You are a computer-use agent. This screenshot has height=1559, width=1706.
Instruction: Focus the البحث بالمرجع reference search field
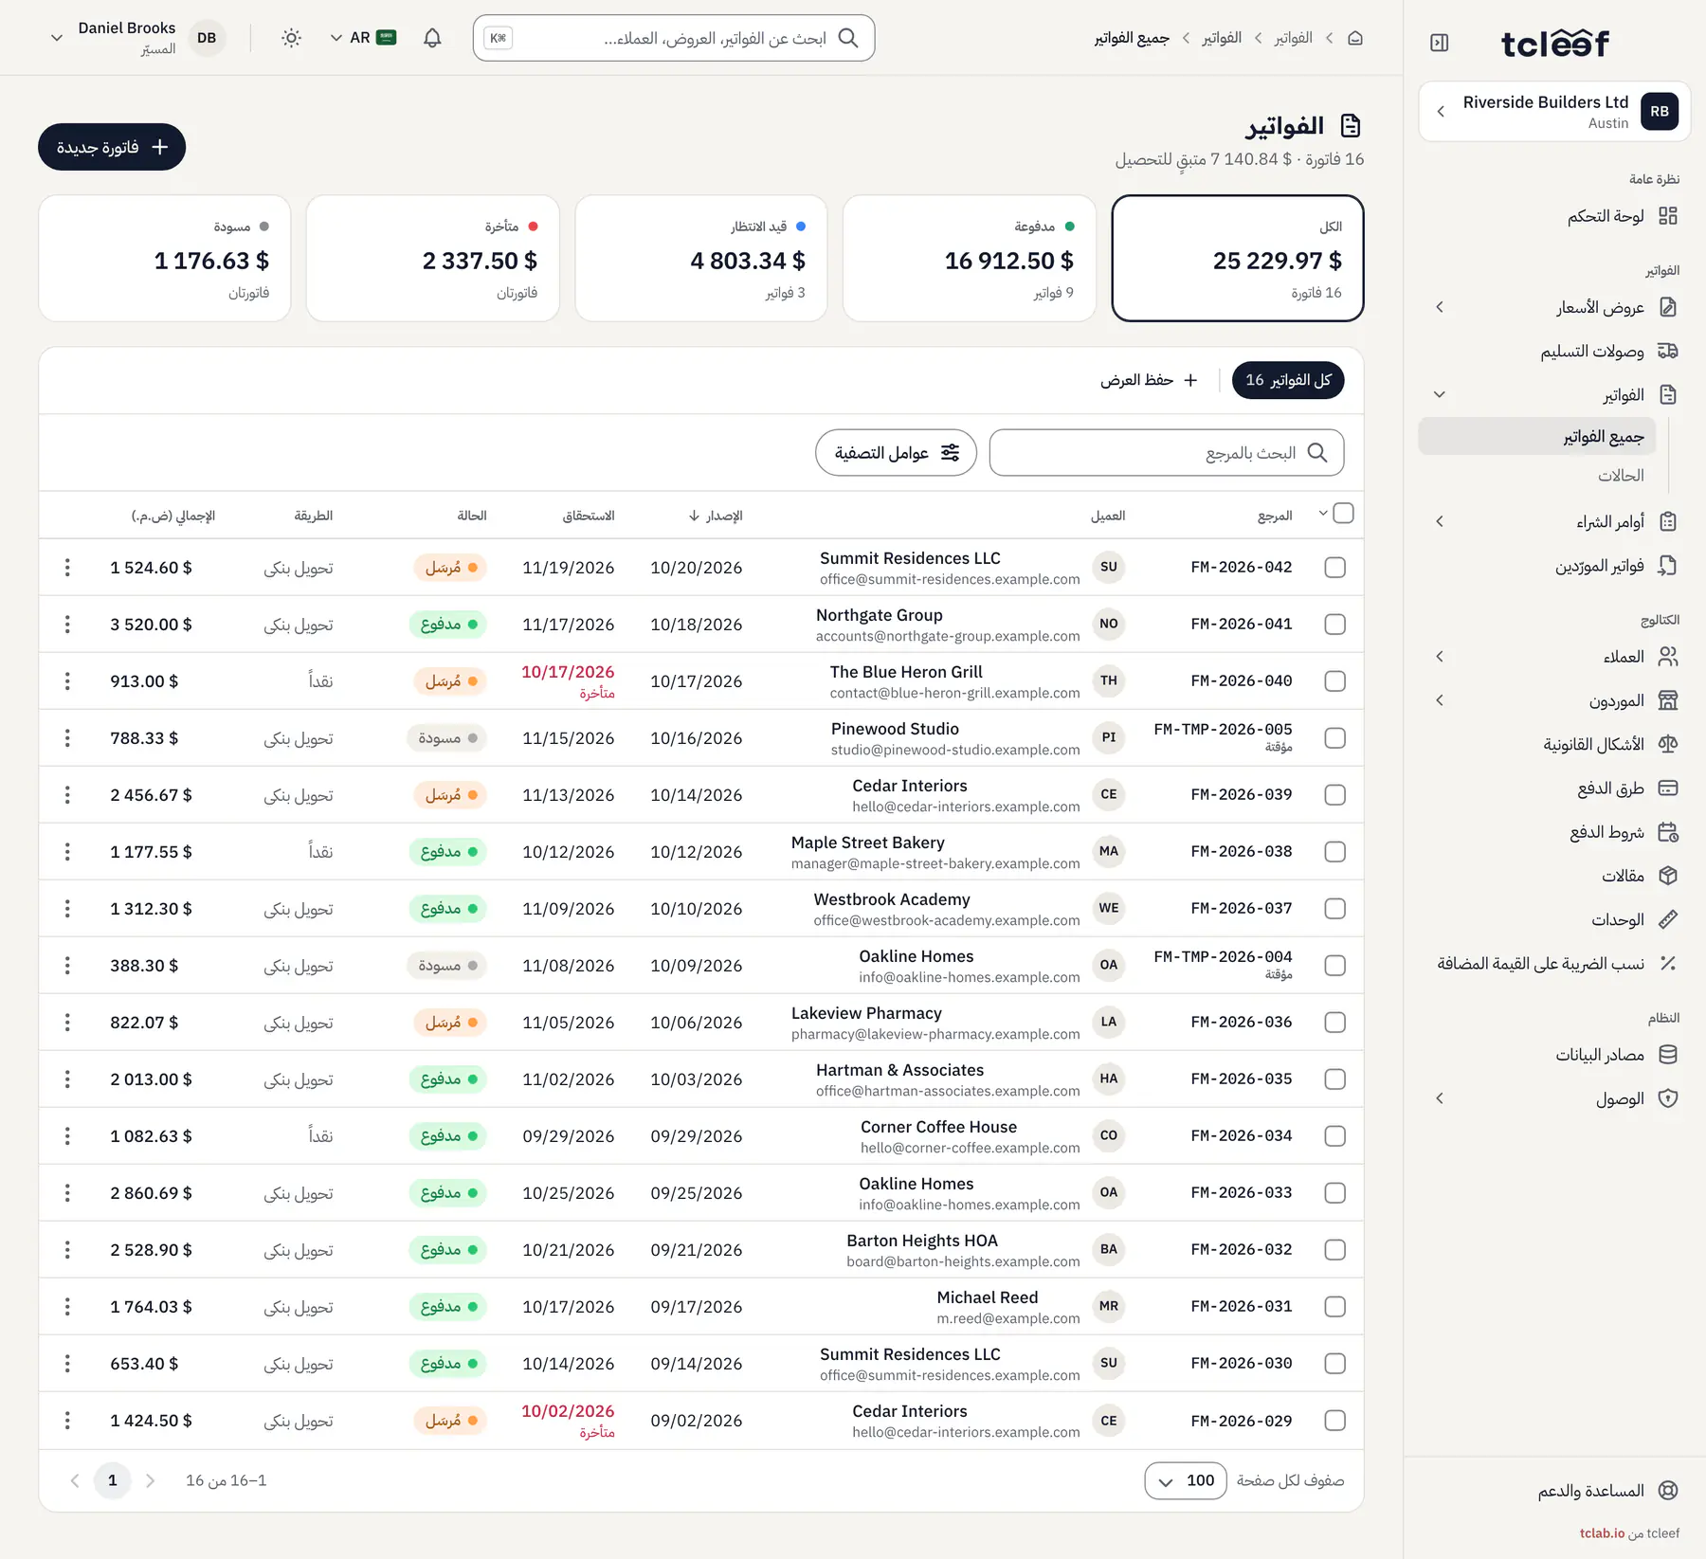pyautogui.click(x=1167, y=453)
